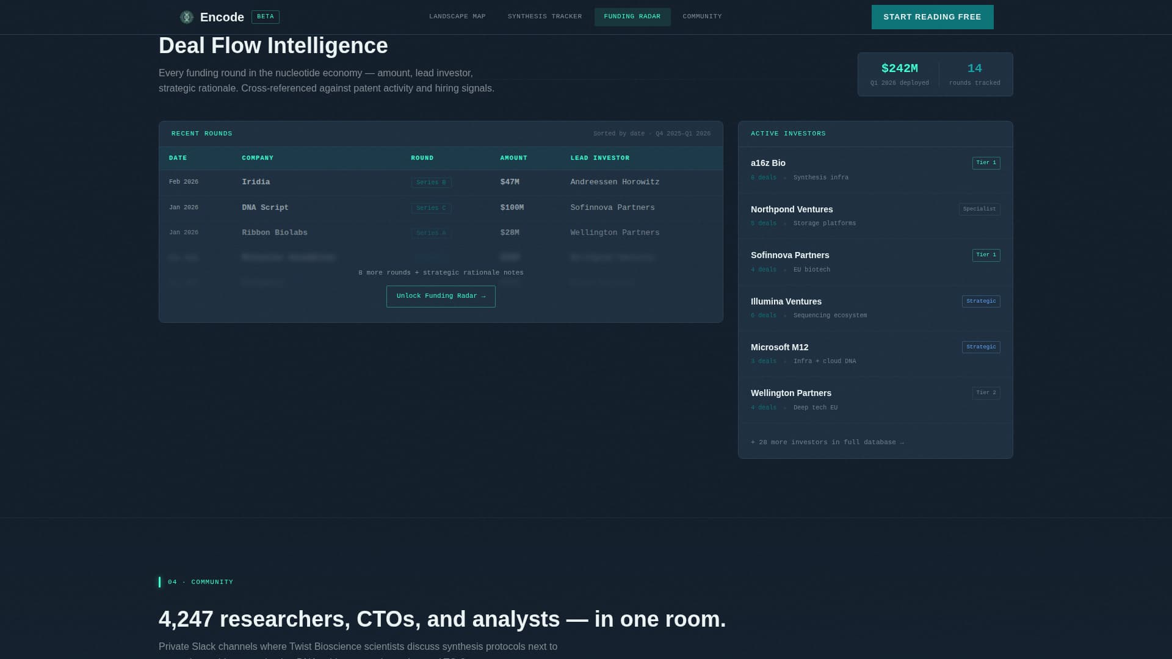The image size is (1172, 659).
Task: Click the Amount column header
Action: click(514, 158)
